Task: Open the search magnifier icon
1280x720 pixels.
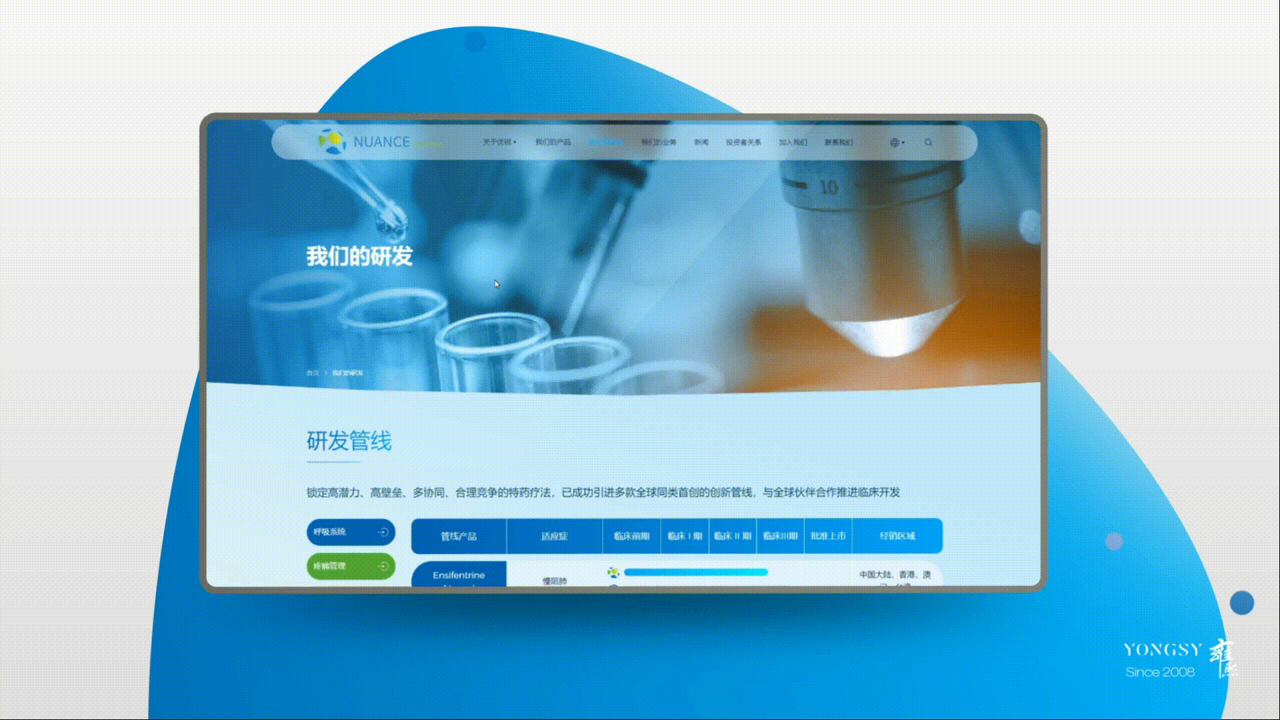Action: pos(928,142)
